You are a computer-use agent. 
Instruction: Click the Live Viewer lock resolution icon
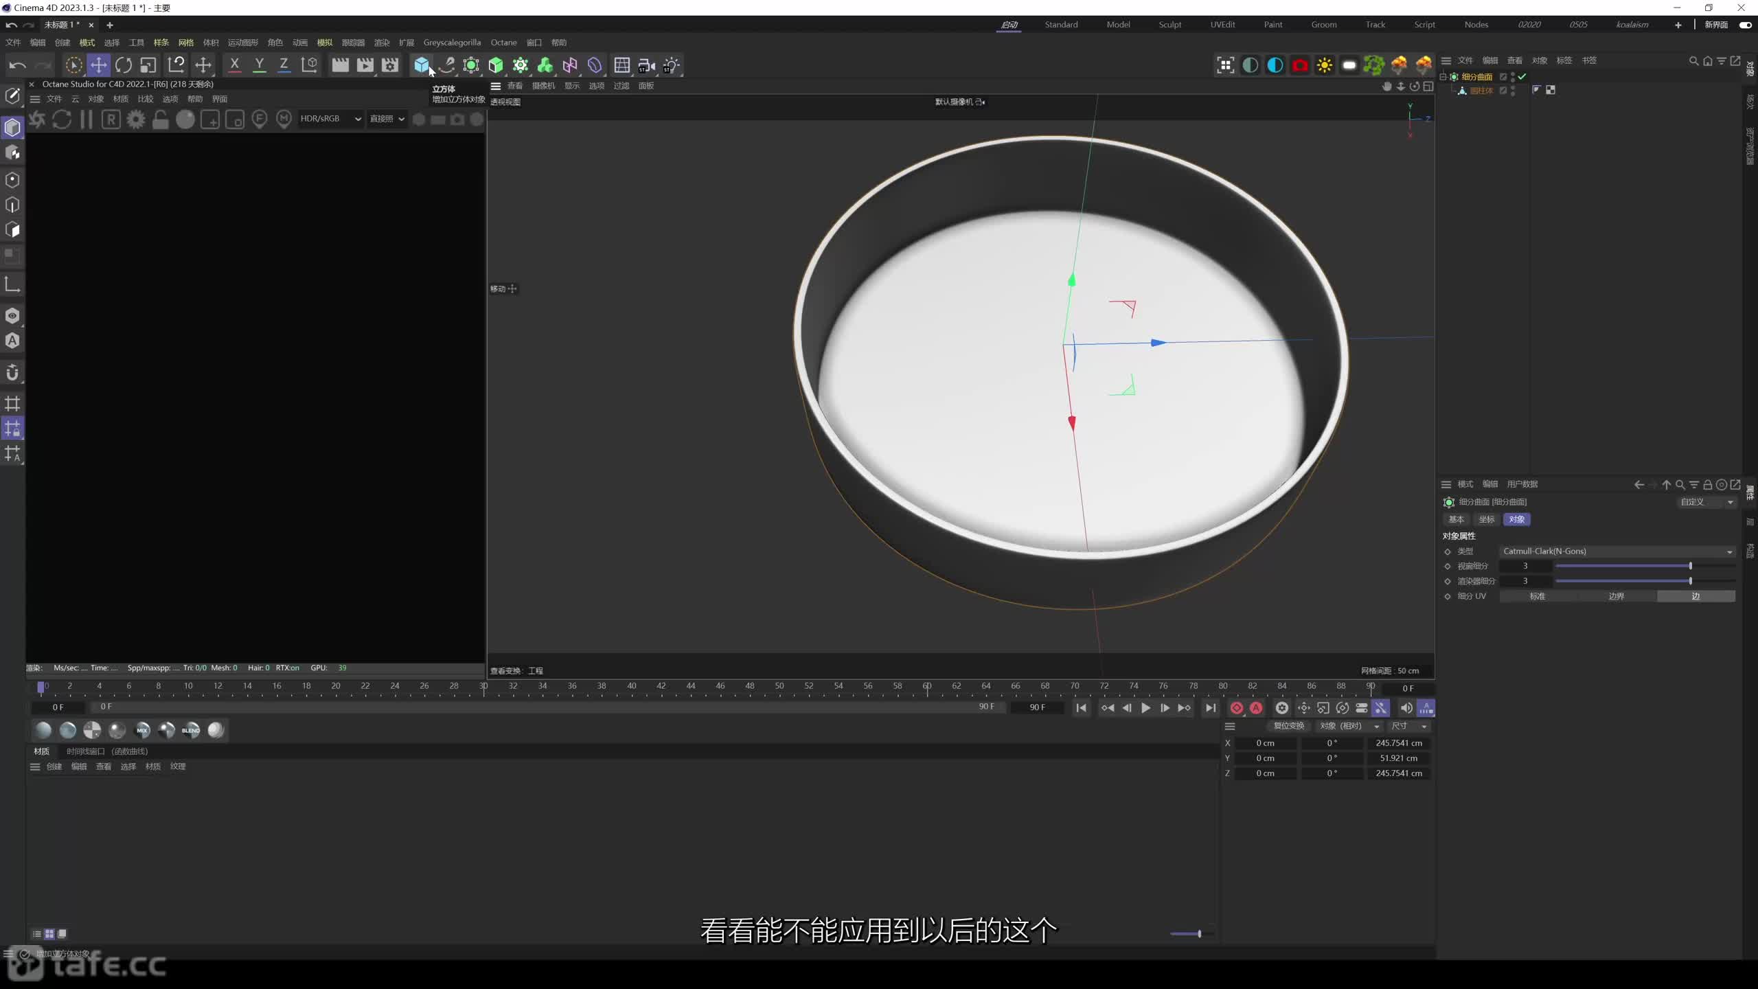[161, 119]
